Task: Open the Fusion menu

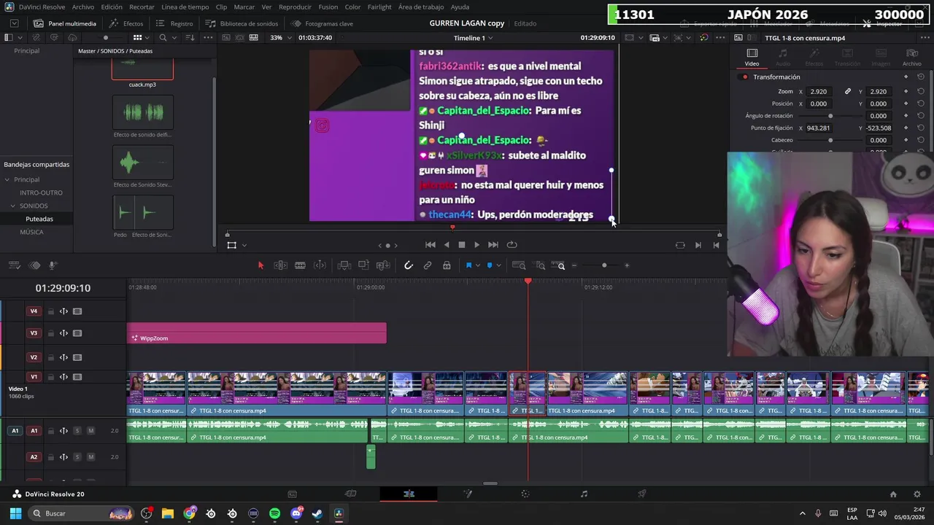Action: (x=328, y=7)
